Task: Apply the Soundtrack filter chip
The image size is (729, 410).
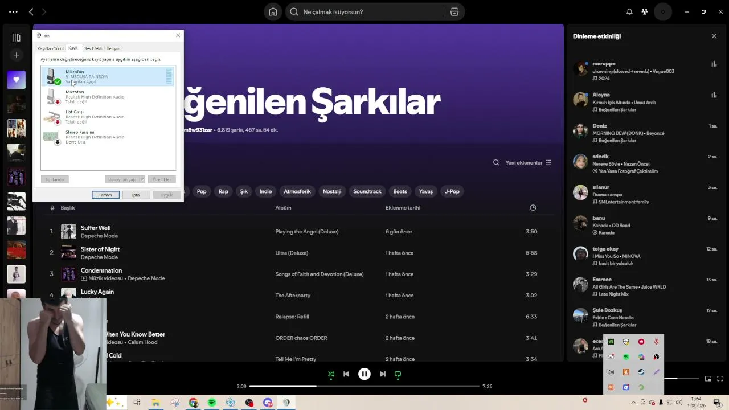Action: tap(367, 192)
